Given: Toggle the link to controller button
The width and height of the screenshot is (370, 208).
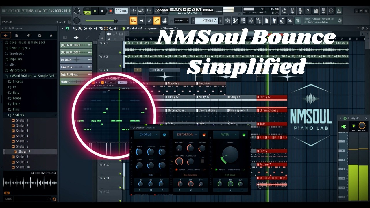Looking at the screenshot, I should [157, 21].
